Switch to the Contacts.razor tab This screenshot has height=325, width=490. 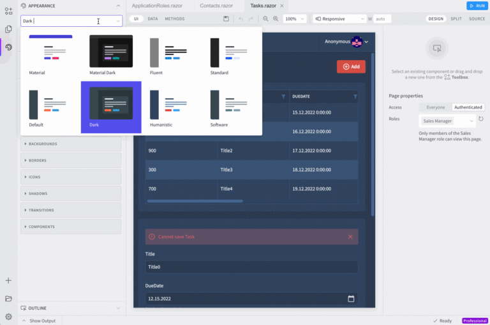216,5
